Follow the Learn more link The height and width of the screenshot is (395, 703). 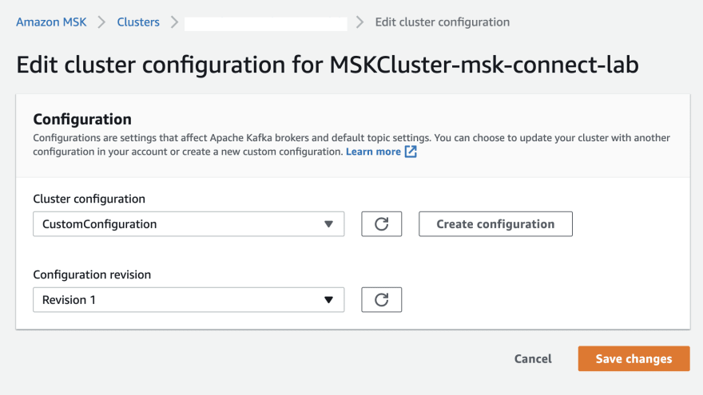click(x=373, y=152)
